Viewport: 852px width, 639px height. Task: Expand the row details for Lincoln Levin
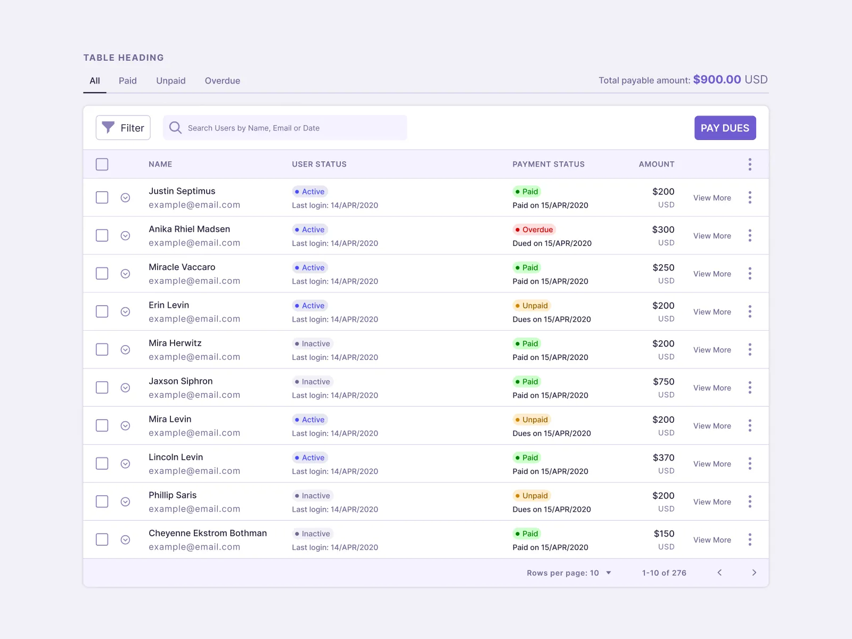pyautogui.click(x=126, y=463)
